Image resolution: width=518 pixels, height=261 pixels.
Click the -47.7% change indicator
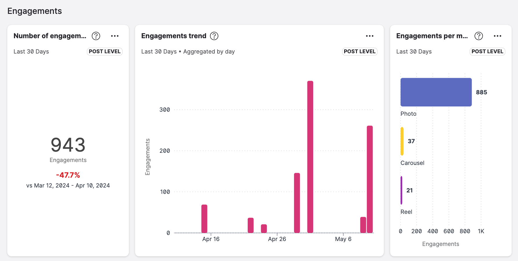coord(68,175)
